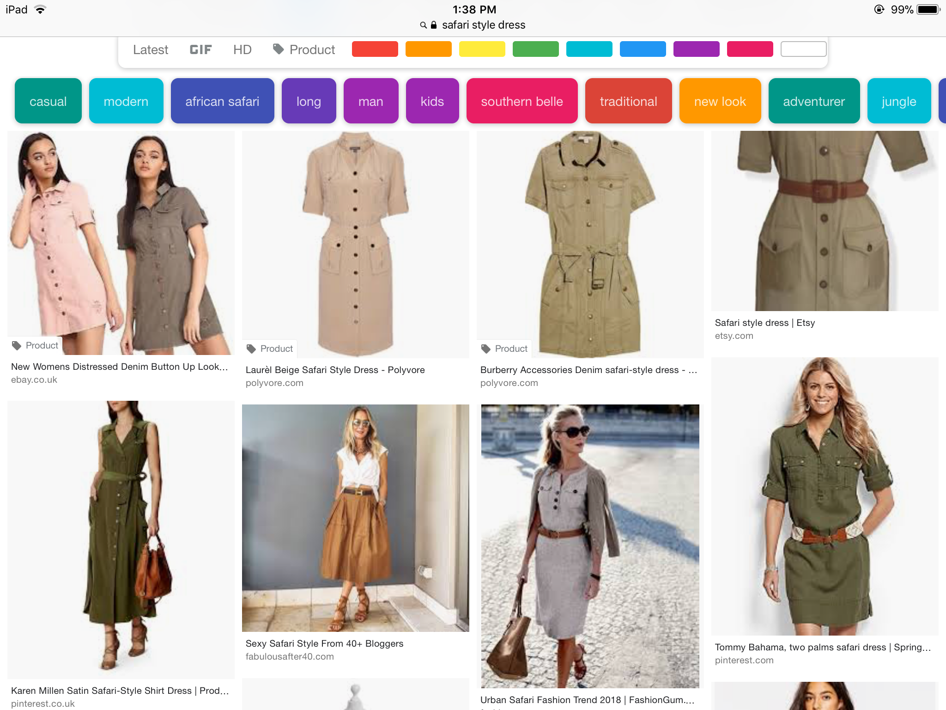
Task: Choose the 'new look' related search chip
Action: (x=720, y=101)
